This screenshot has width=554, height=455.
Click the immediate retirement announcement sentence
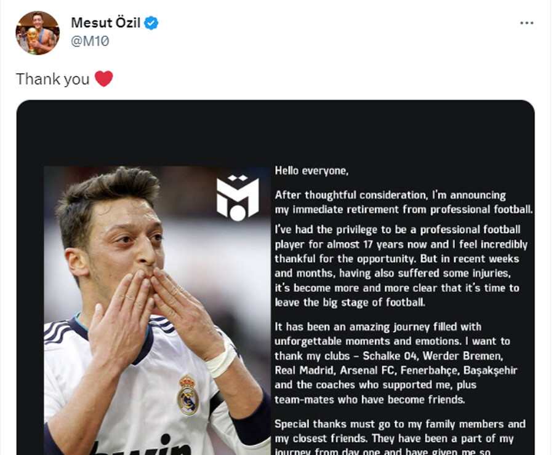pyautogui.click(x=403, y=202)
